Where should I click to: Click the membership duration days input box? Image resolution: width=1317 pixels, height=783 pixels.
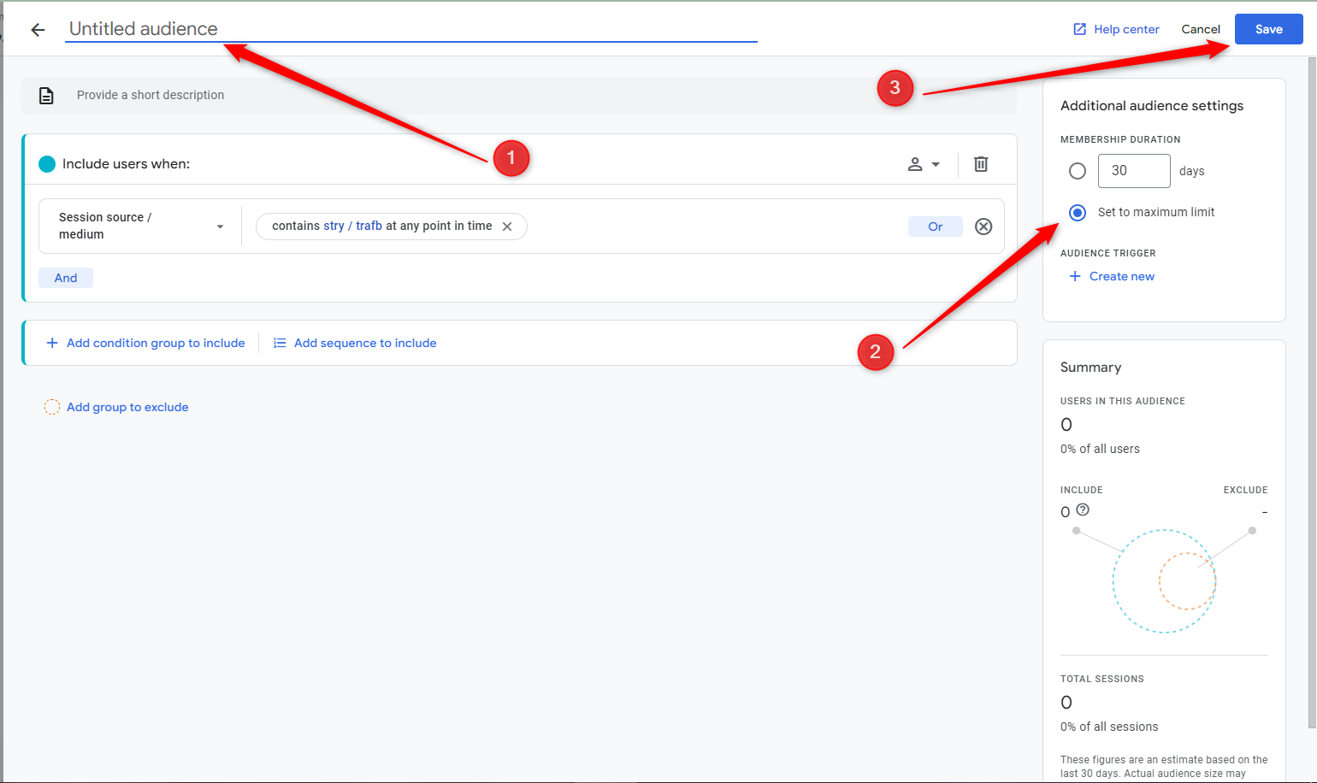coord(1133,171)
